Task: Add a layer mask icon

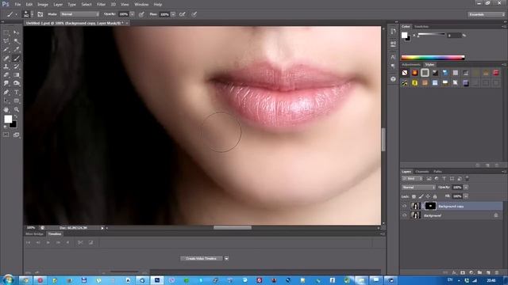Action: click(x=463, y=272)
